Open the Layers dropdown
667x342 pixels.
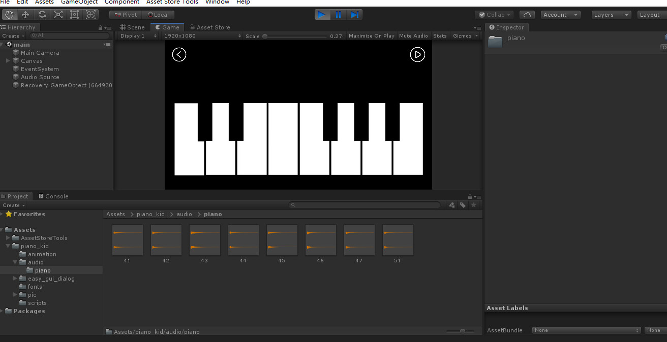[x=611, y=14]
